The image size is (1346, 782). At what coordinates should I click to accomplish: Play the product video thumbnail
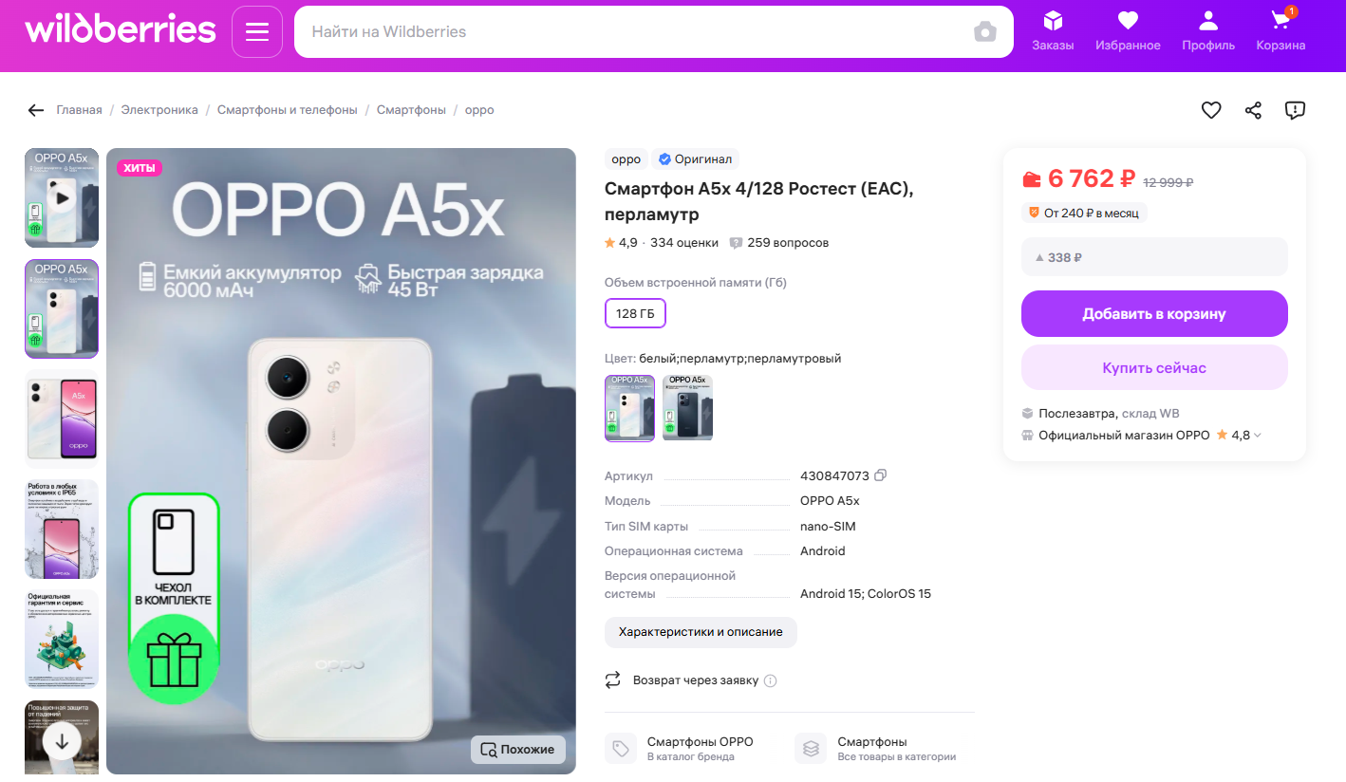click(x=62, y=199)
